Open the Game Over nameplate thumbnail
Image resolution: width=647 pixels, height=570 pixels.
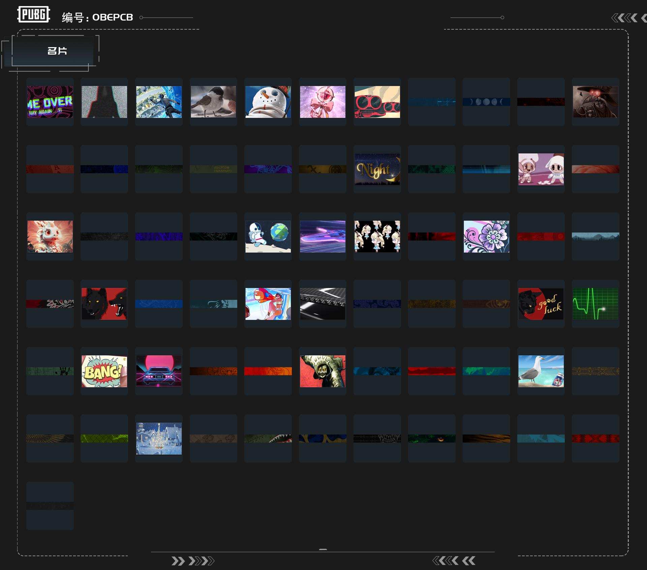[x=50, y=102]
